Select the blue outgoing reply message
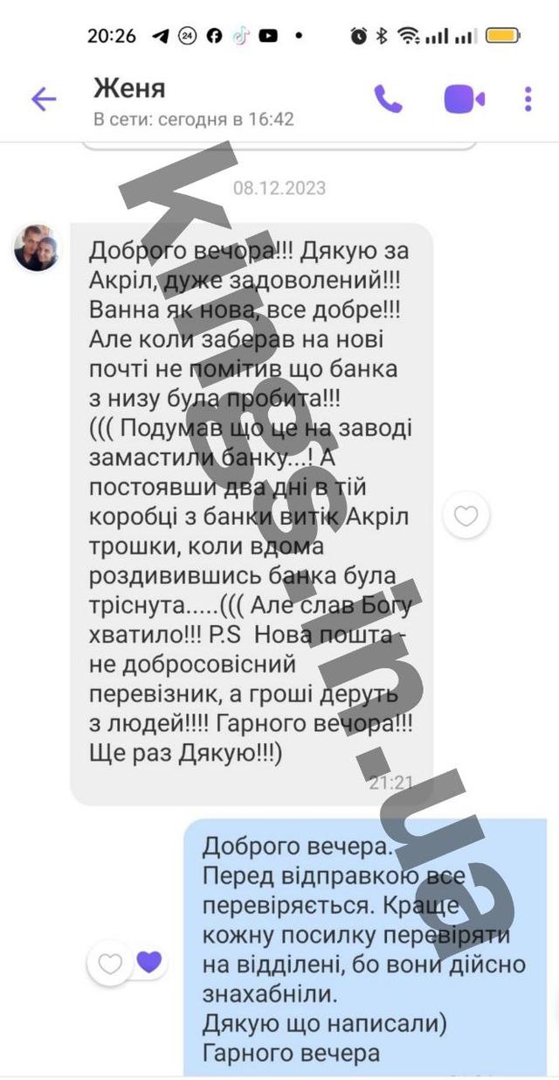This screenshot has height=1080, width=559. coord(365,947)
